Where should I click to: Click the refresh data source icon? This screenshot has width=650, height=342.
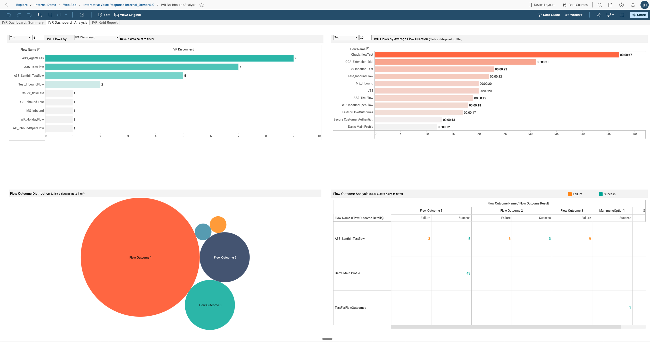tap(40, 15)
